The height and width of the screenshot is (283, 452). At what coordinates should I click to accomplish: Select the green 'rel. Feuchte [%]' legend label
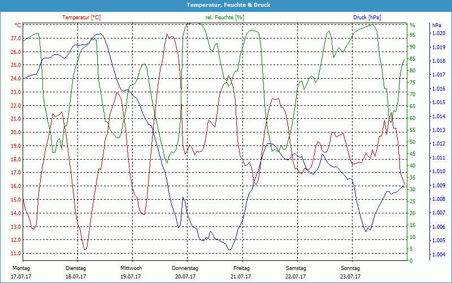pos(224,18)
